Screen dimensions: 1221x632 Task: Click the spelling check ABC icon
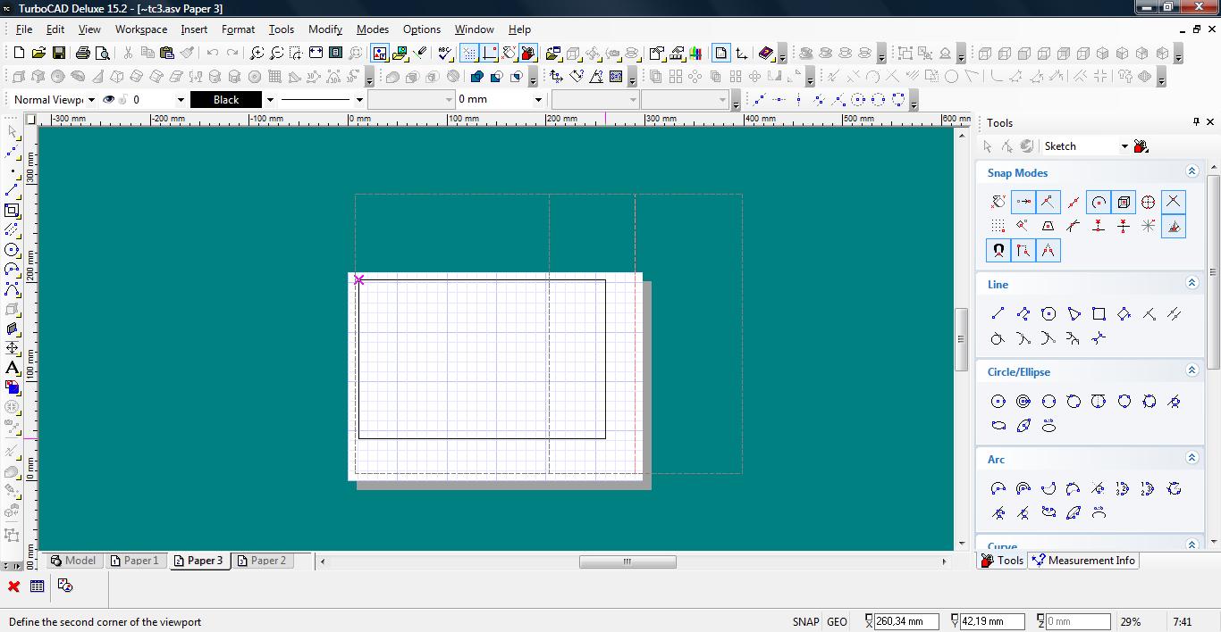click(445, 54)
